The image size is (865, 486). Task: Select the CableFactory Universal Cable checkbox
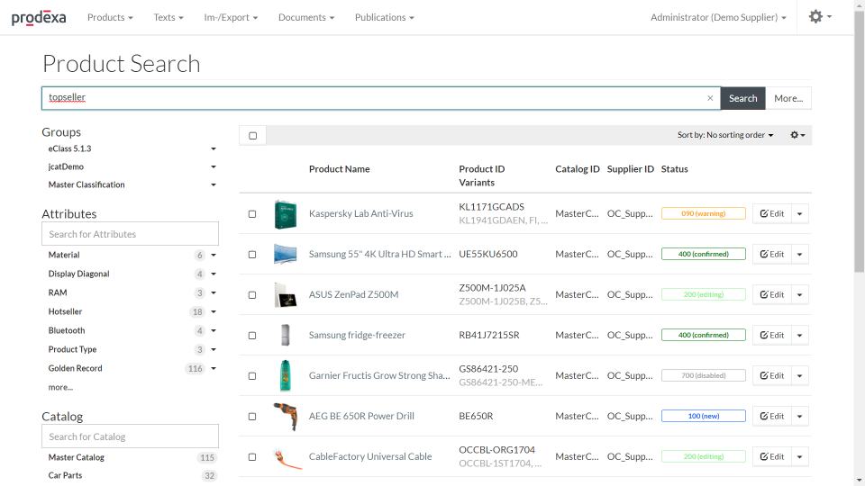tap(252, 457)
